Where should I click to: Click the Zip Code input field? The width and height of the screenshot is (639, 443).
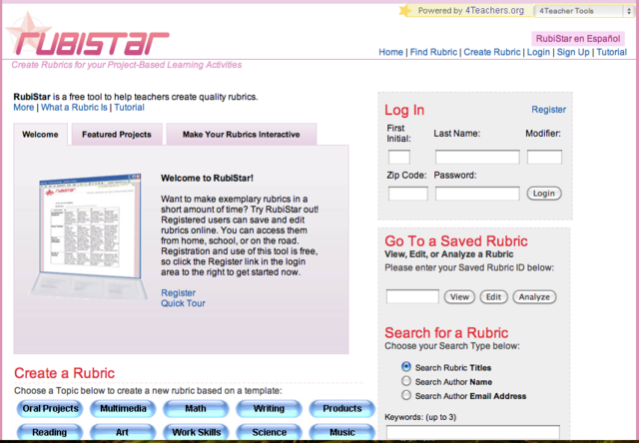[408, 194]
